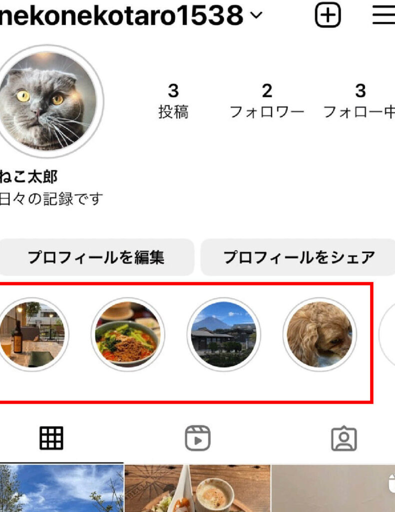Switch to the tagged photos tab

coord(344,438)
